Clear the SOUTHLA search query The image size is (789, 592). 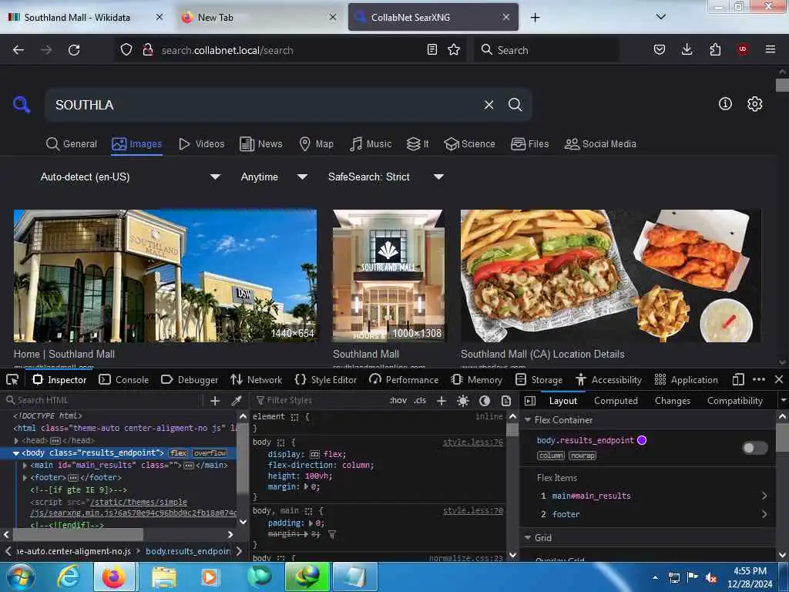point(489,105)
